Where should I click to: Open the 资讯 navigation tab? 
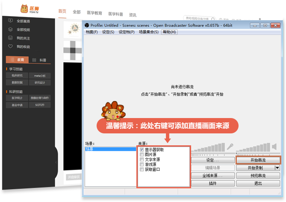[x=133, y=15]
